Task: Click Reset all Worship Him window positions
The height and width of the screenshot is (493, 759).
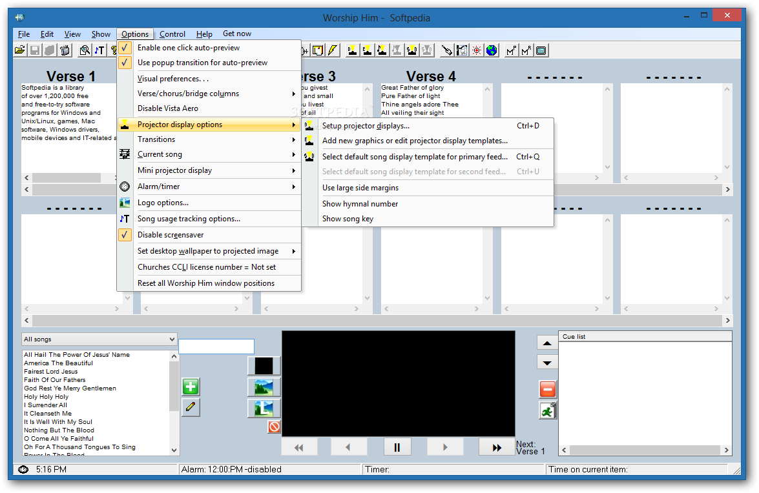Action: (209, 283)
